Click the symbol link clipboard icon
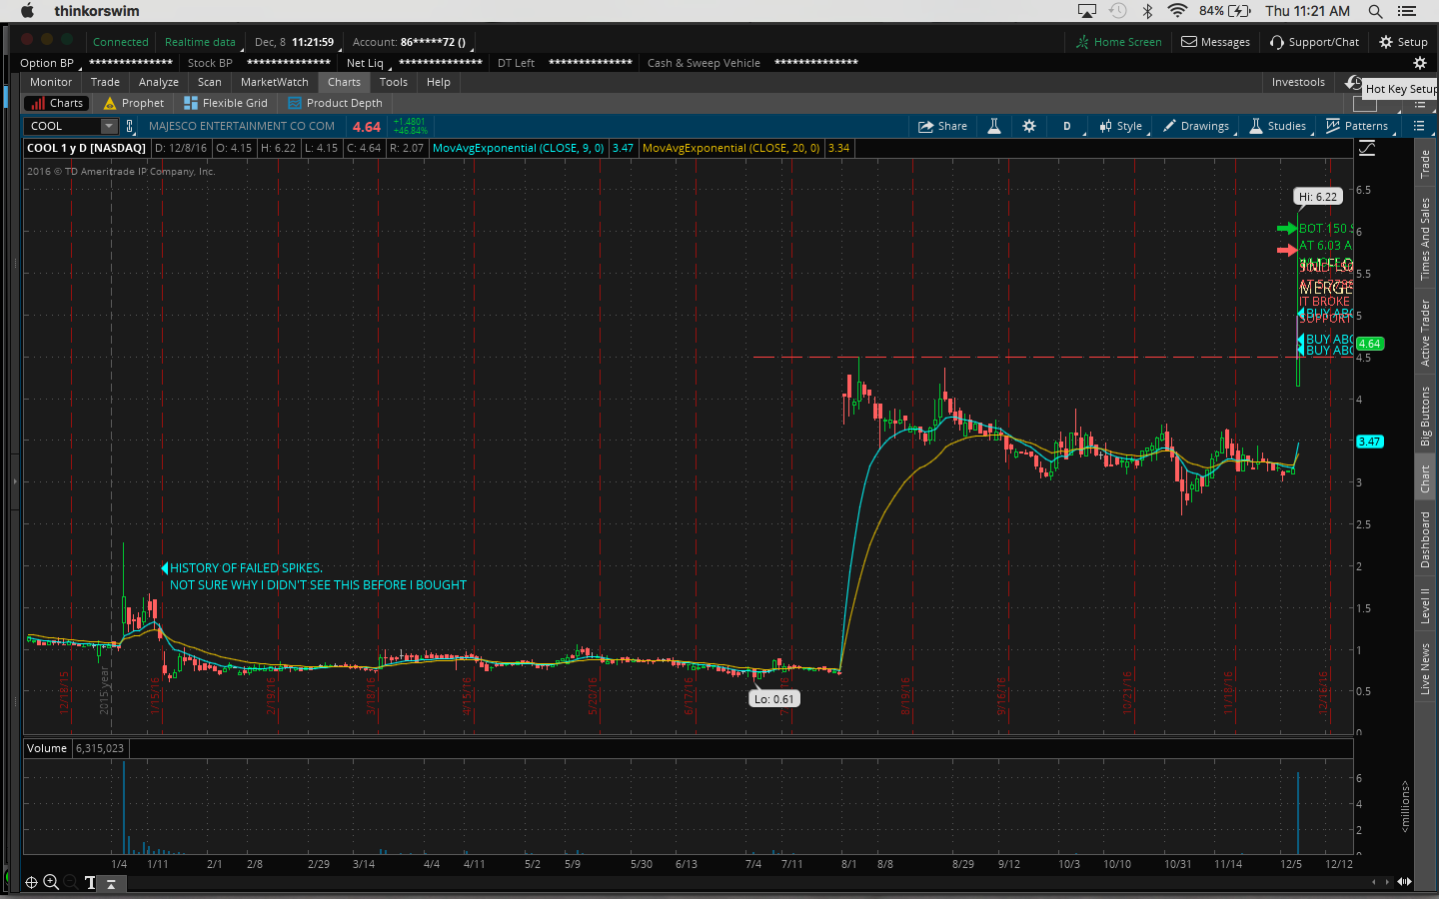 click(129, 126)
